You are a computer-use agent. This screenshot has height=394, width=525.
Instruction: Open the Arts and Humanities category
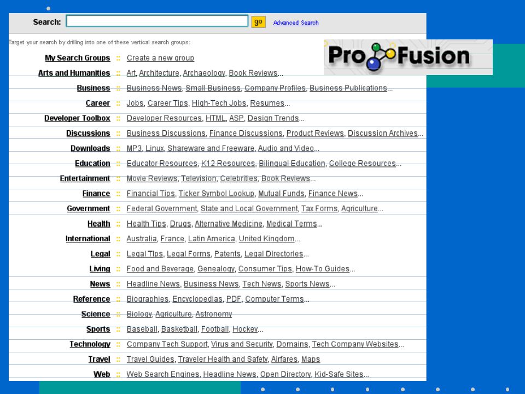pyautogui.click(x=74, y=73)
